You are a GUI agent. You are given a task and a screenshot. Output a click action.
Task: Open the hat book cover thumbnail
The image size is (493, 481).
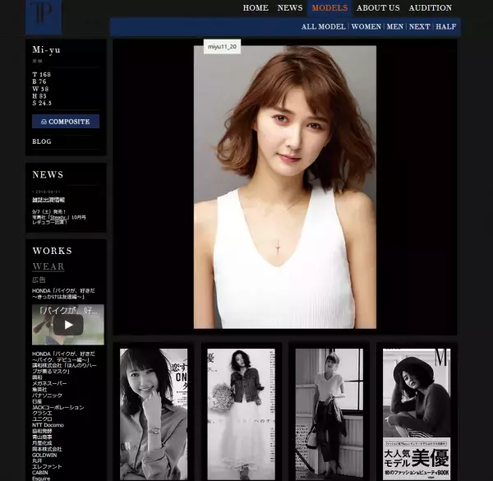coord(417,414)
